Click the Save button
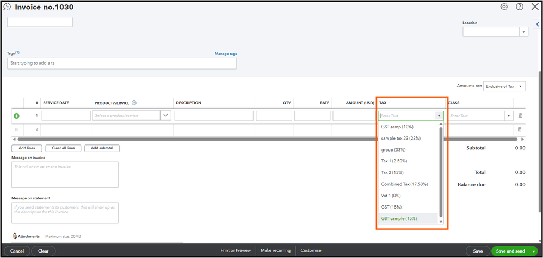Image resolution: width=543 pixels, height=258 pixels. pos(478,251)
